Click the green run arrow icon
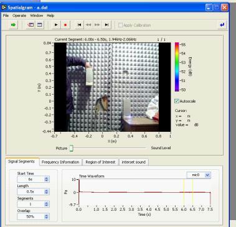 13,25
